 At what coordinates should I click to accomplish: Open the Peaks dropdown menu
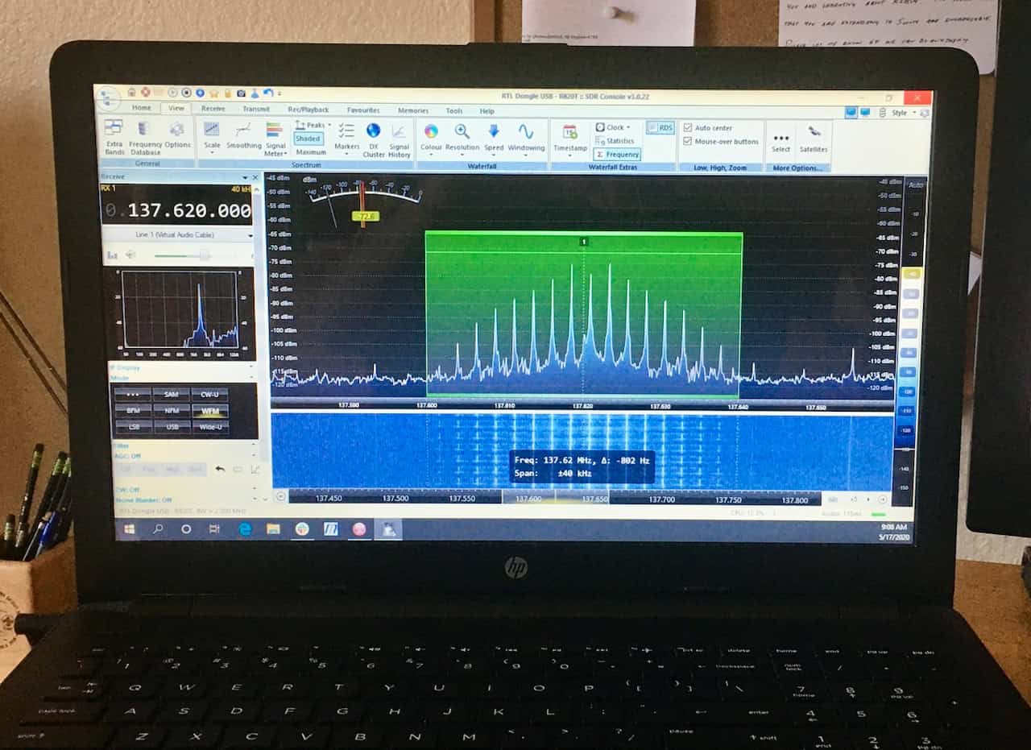[313, 125]
